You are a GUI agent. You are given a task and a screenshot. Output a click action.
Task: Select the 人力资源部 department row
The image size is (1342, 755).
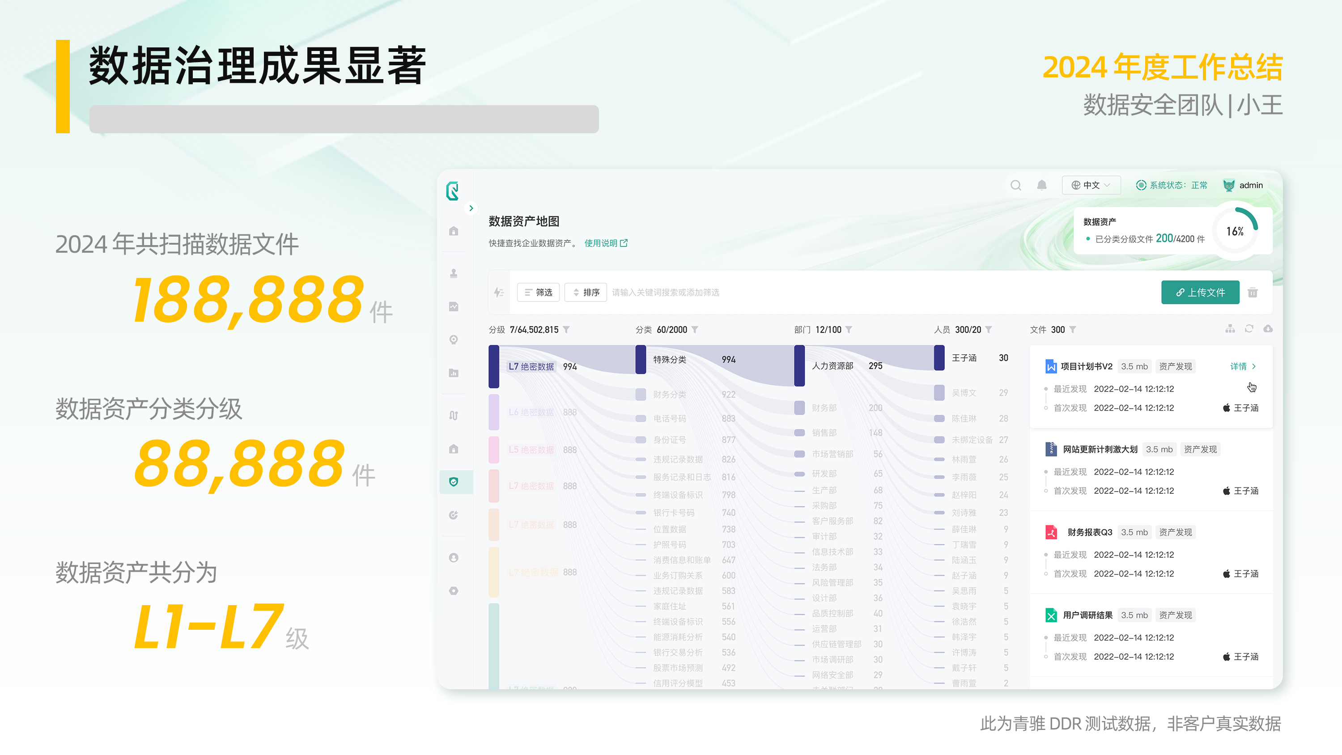tap(832, 366)
